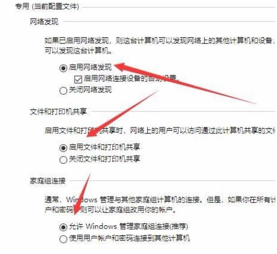Click the file and printer sharing description text

click(160, 131)
